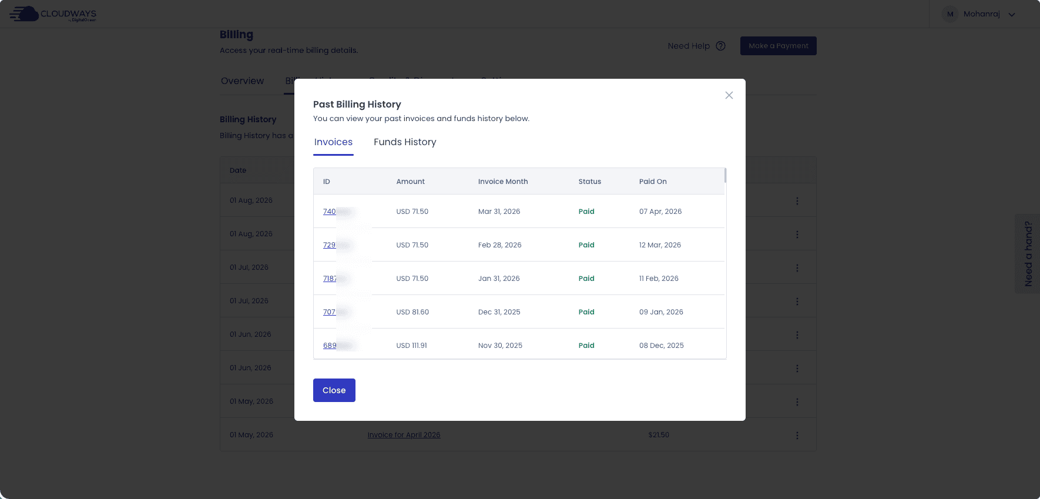This screenshot has height=499, width=1040.
Task: Click the $21.50 amount in background table
Action: 659,435
